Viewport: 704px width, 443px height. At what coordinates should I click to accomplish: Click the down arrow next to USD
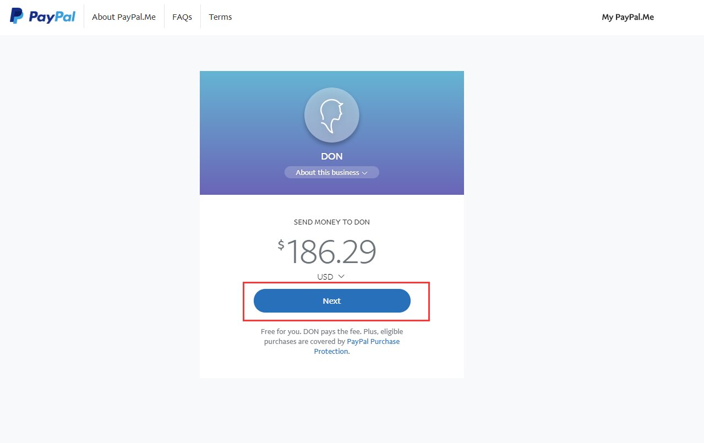tap(341, 276)
